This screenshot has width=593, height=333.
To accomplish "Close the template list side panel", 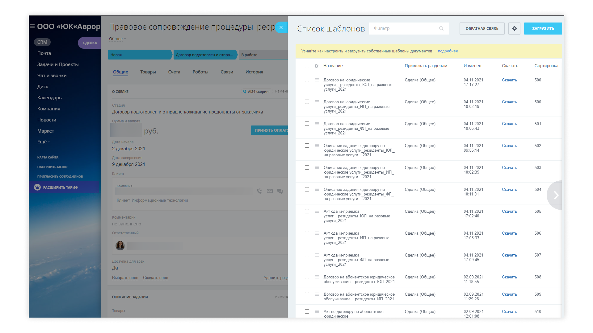I will click(x=281, y=27).
